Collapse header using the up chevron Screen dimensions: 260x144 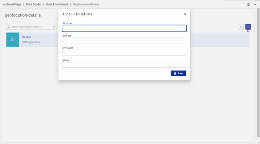pos(255,5)
